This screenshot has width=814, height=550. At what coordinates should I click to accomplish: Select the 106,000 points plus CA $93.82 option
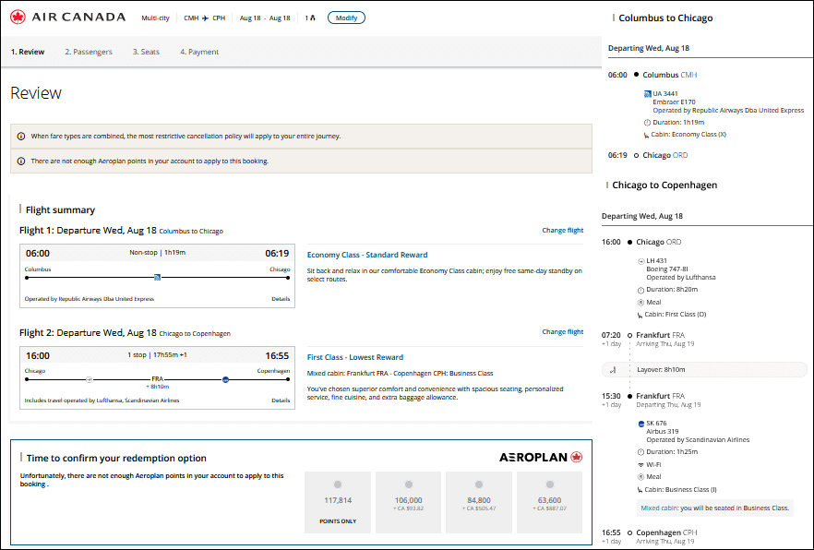click(409, 502)
